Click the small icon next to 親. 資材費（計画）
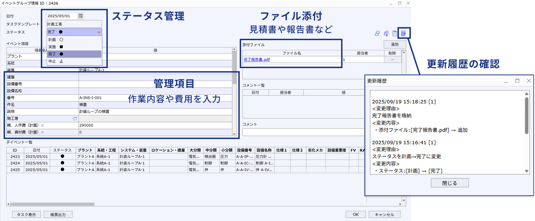The height and width of the screenshot is (221, 535). pos(42,132)
